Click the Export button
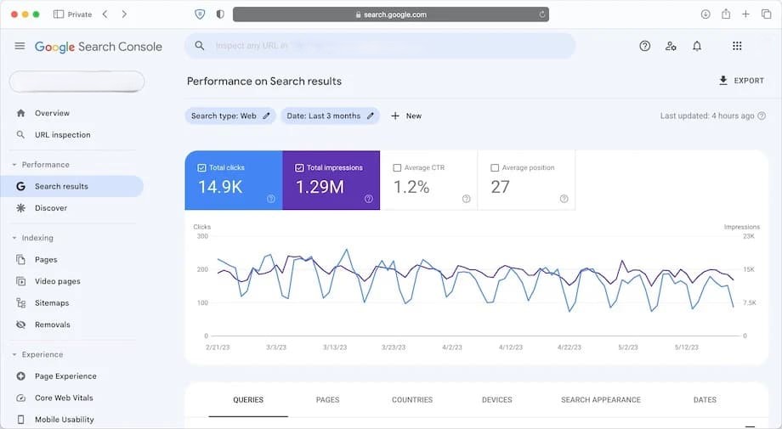This screenshot has height=429, width=782. pyautogui.click(x=741, y=80)
